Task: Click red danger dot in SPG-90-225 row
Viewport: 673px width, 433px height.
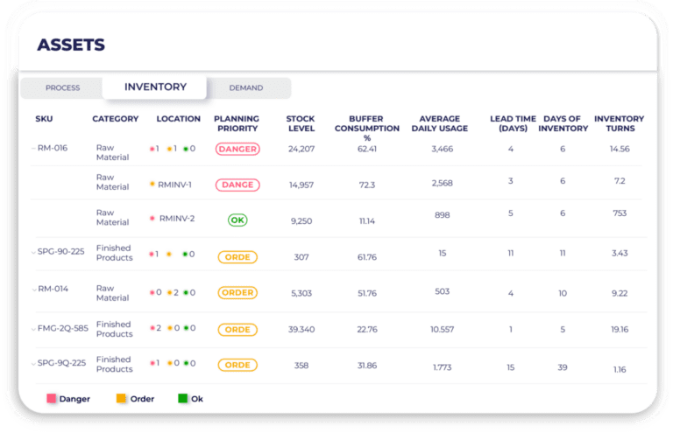Action: click(x=152, y=255)
